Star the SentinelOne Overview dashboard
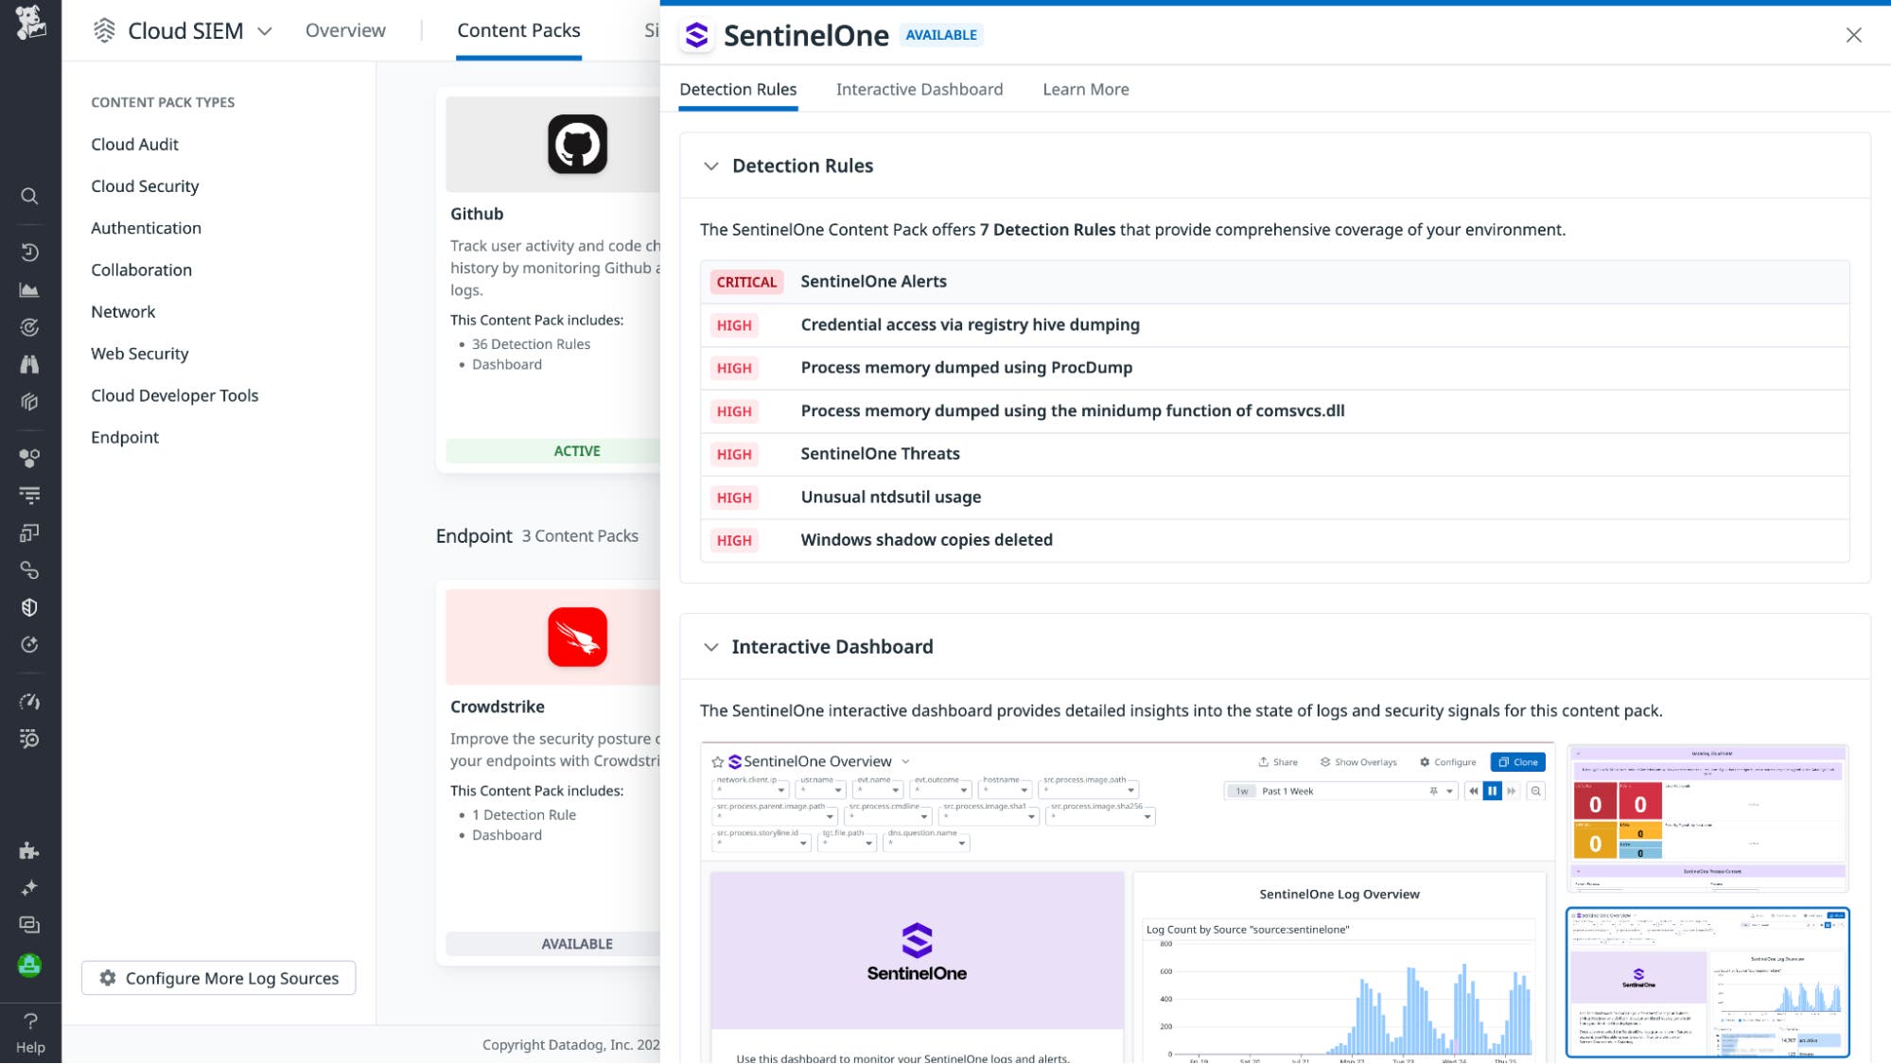 716,761
